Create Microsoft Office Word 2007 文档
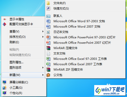The image size is (127, 97). point(77,27)
